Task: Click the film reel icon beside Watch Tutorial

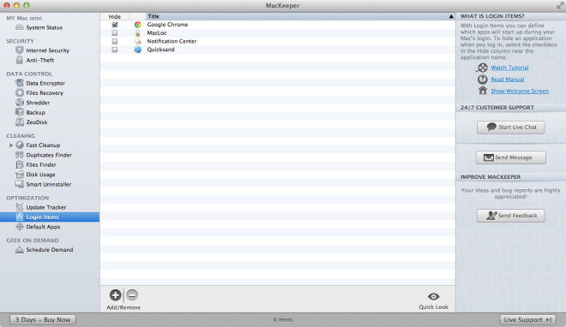Action: (x=482, y=68)
